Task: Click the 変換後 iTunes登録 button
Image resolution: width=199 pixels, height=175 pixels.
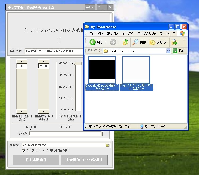Action: tap(85, 160)
